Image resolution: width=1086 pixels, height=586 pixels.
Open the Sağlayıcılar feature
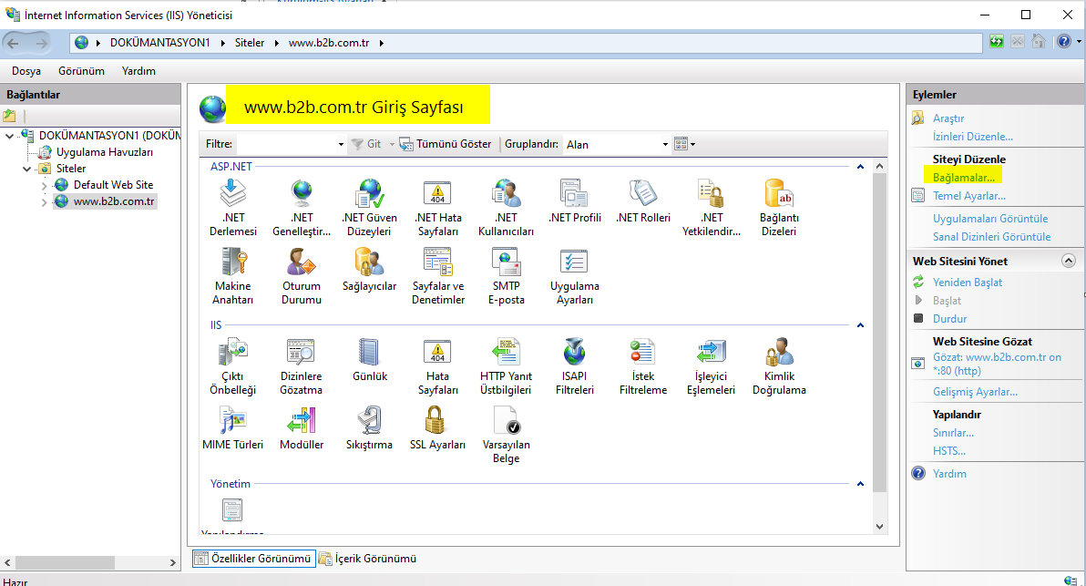[369, 270]
